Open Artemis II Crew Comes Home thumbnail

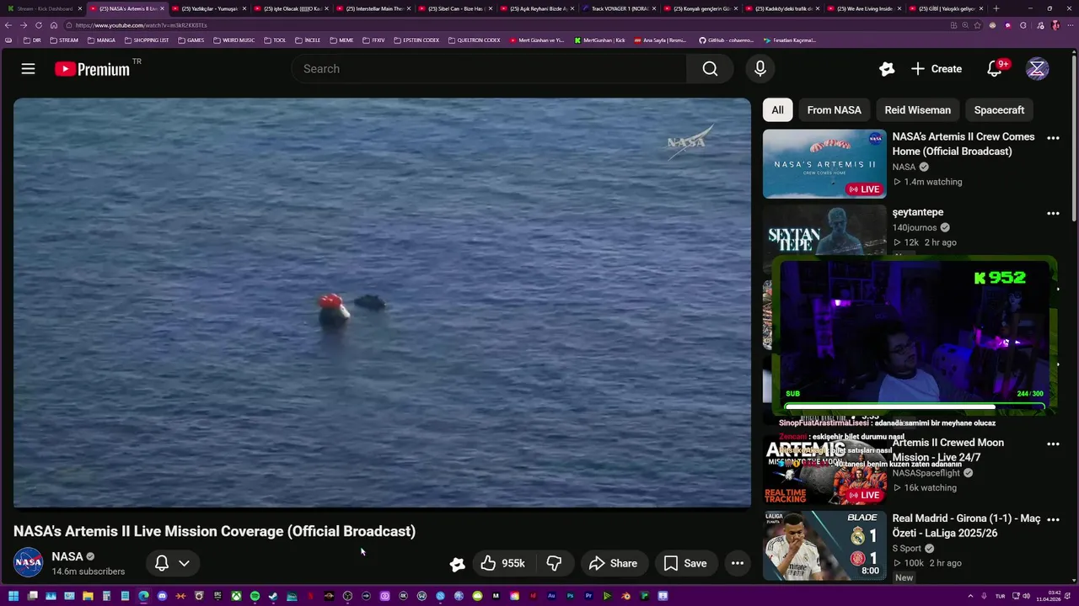point(824,163)
